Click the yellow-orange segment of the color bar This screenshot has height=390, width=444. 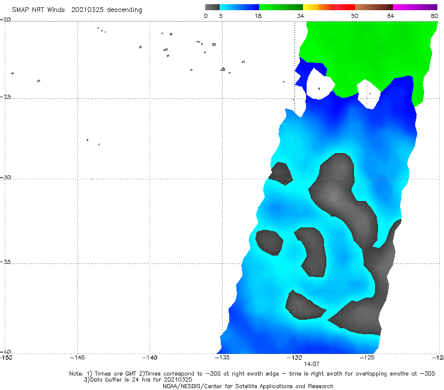click(319, 7)
